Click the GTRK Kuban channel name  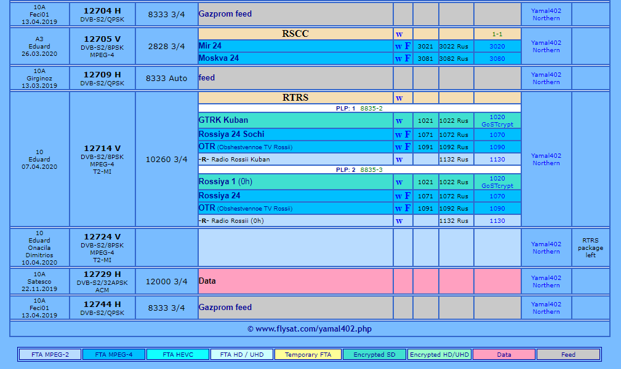(x=223, y=120)
